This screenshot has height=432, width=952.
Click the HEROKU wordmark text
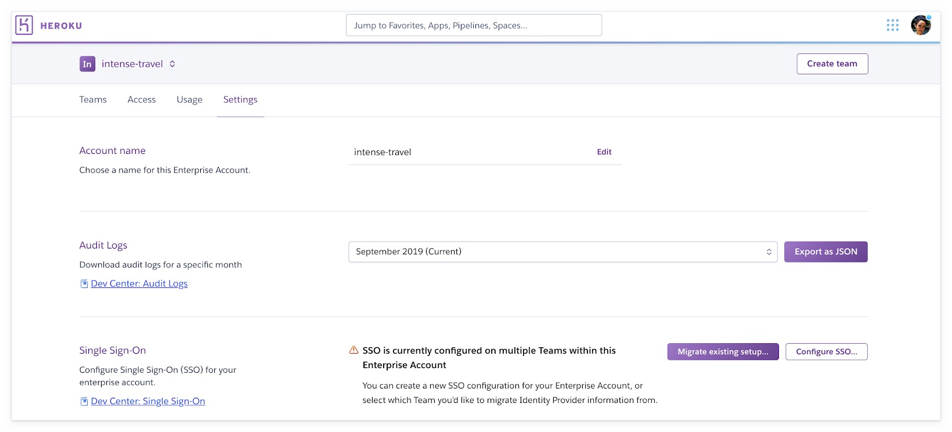pyautogui.click(x=61, y=26)
